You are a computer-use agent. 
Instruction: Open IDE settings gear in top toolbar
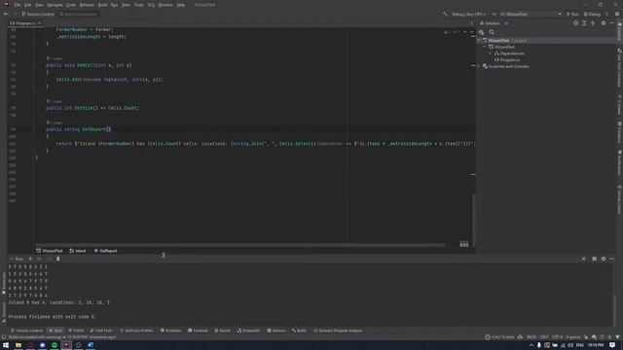(617, 14)
